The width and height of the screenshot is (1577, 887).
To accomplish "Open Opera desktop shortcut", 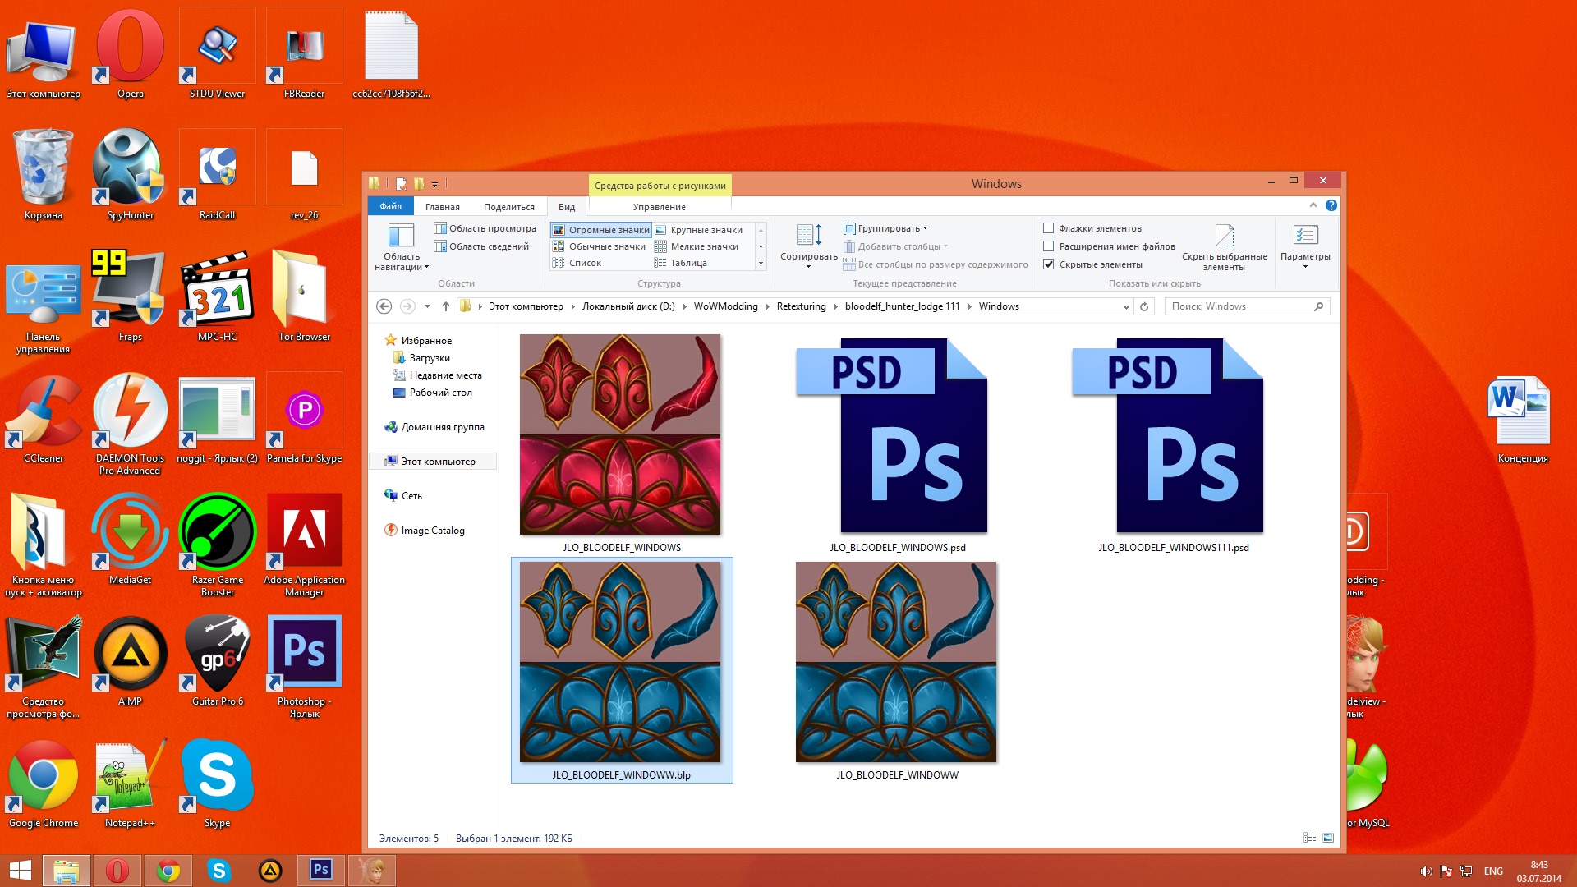I will pyautogui.click(x=130, y=53).
